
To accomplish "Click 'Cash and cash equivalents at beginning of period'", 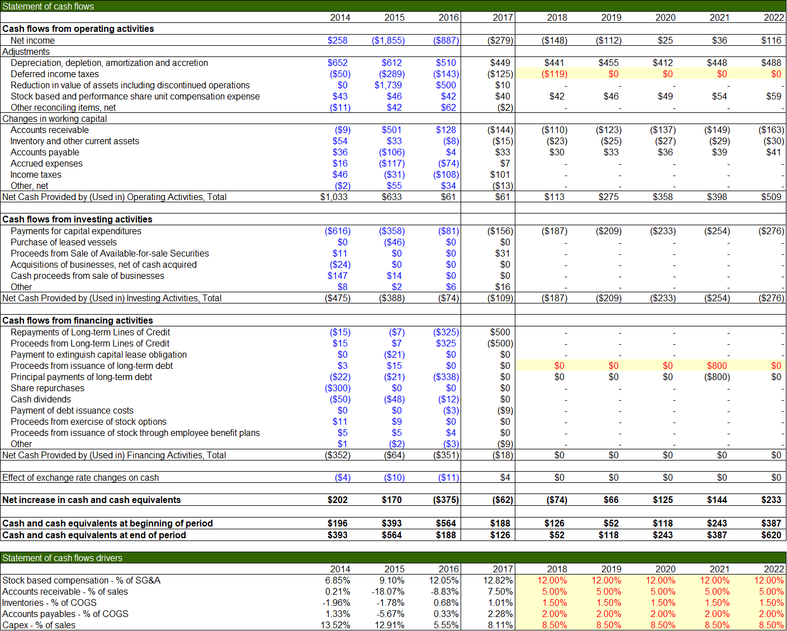I will [x=107, y=523].
